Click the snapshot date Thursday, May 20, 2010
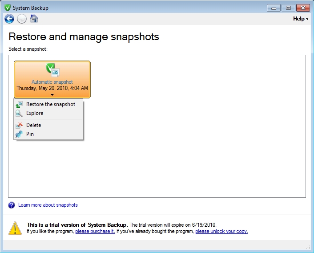The image size is (314, 253). 52,88
